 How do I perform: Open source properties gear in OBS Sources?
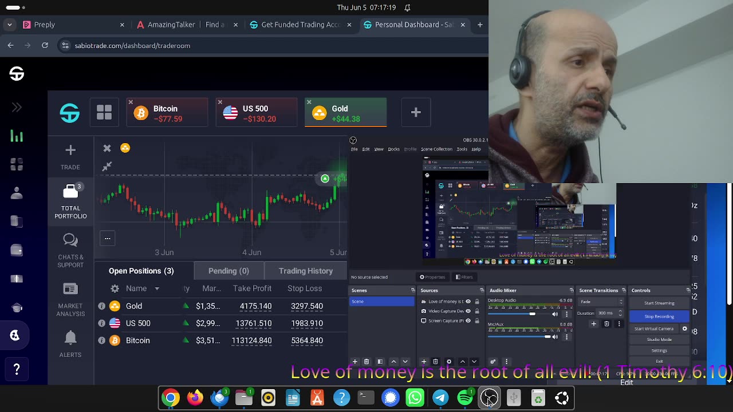(449, 362)
